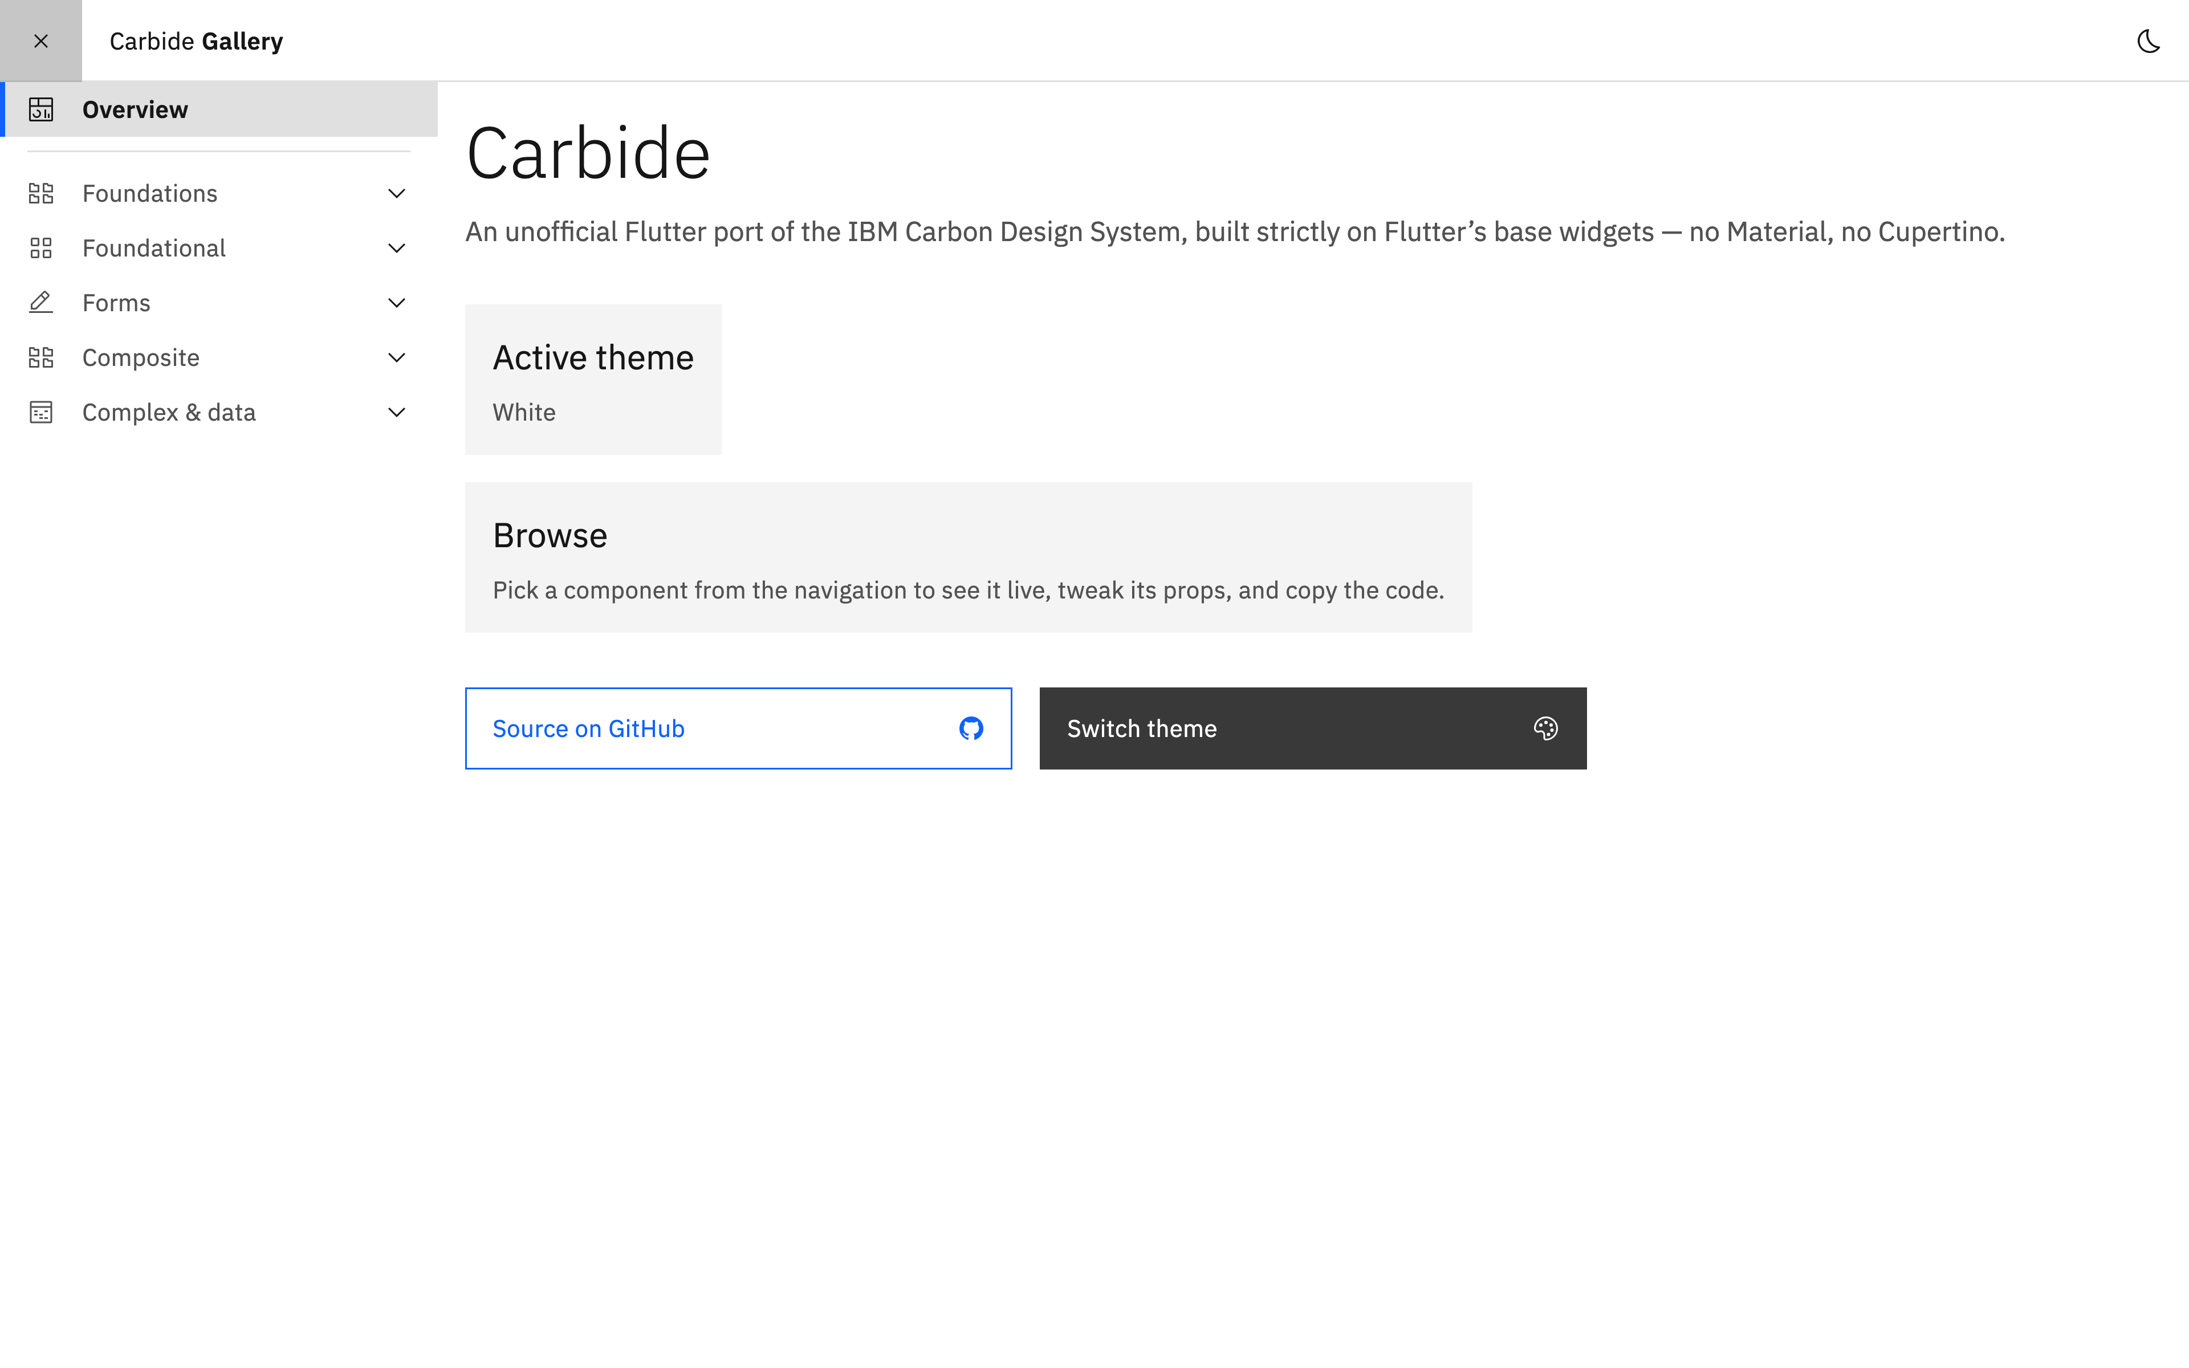Image resolution: width=2189 pixels, height=1368 pixels.
Task: Expand the Complex & data chevron
Action: [396, 413]
